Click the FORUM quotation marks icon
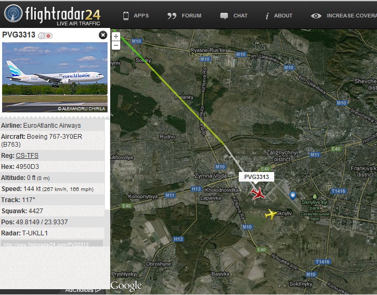The width and height of the screenshot is (377, 295). pos(172,16)
